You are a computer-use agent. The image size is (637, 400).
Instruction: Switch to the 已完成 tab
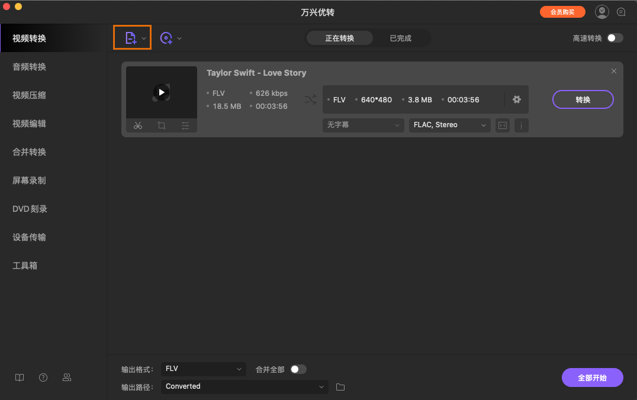pos(401,37)
